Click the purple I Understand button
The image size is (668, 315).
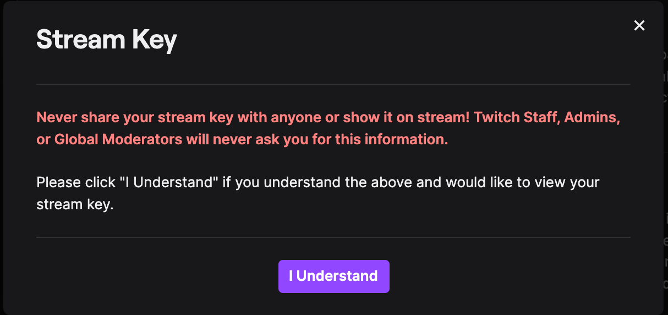333,276
